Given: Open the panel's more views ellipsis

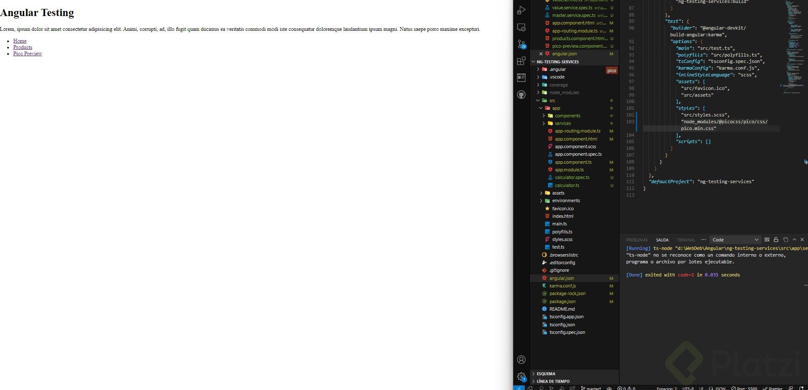Looking at the screenshot, I should [x=704, y=240].
